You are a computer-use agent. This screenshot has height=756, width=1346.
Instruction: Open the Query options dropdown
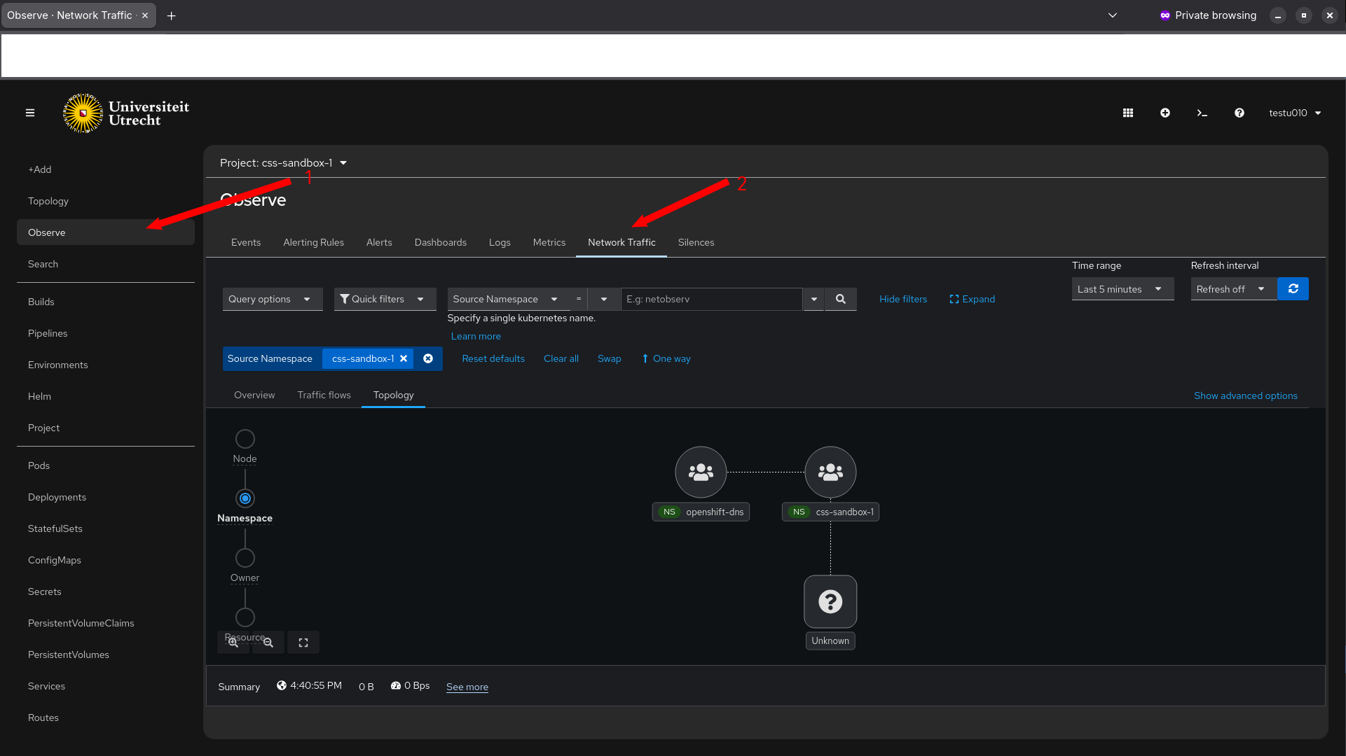pos(273,299)
